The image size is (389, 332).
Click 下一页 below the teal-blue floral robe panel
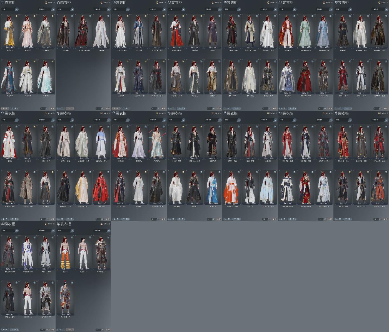pos(14,108)
